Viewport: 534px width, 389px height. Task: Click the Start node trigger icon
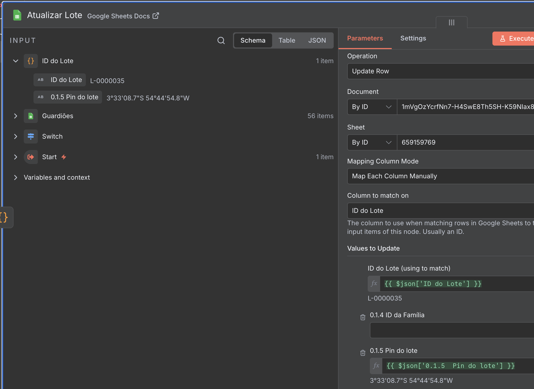pyautogui.click(x=31, y=157)
